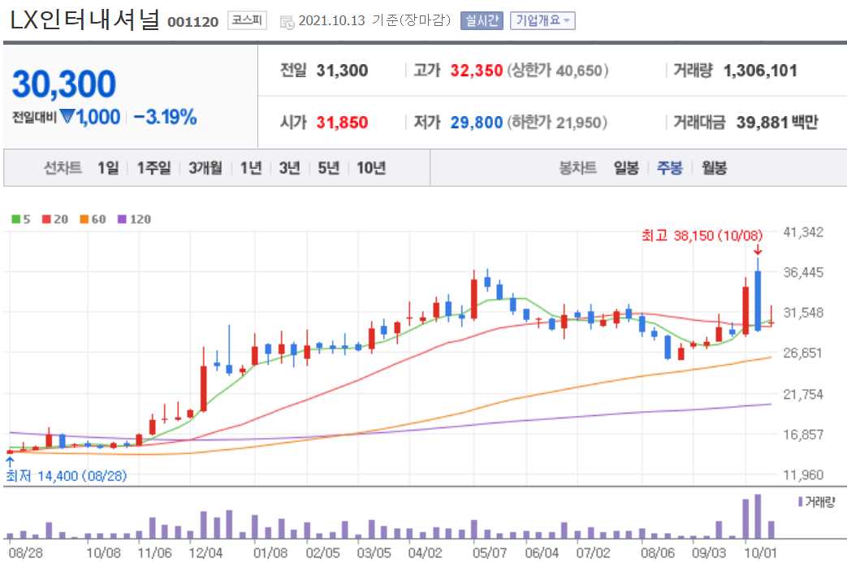Click the green 5-week MA color swatch
Image resolution: width=847 pixels, height=563 pixels.
[15, 219]
